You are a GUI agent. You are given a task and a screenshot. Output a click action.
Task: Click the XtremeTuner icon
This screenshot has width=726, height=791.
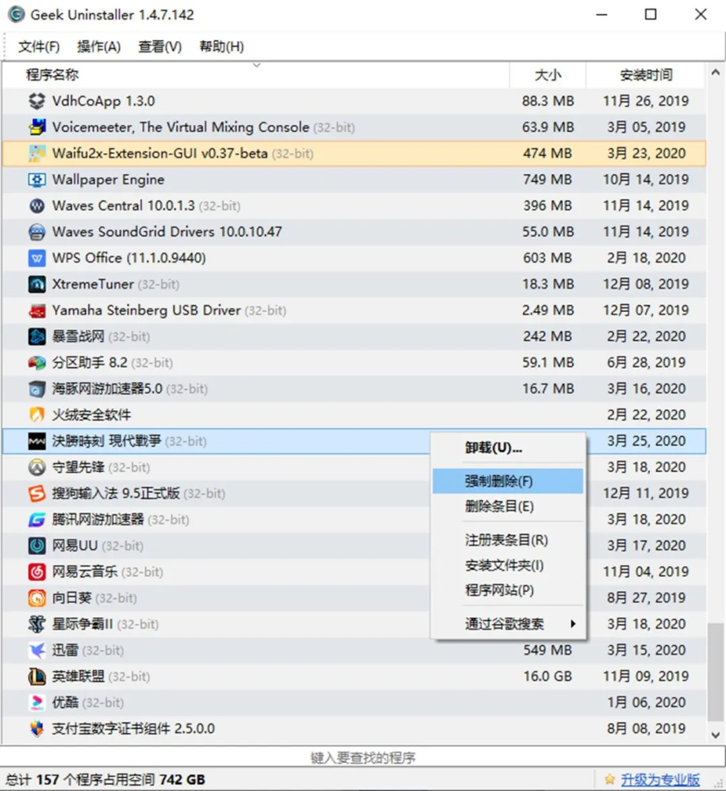(36, 285)
